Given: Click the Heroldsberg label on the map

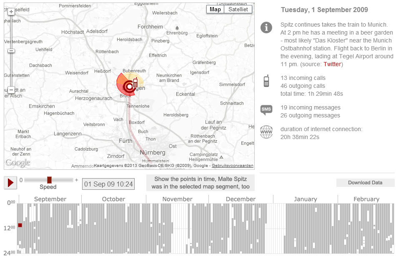Looking at the screenshot, I should [176, 115].
